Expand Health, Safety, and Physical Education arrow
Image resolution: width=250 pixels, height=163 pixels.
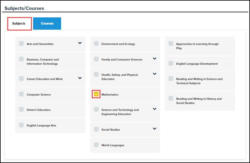click(x=155, y=74)
